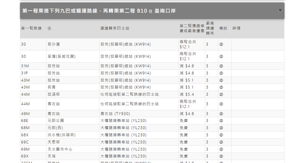Click route 31M in first column
Screen dimensions: 290x163
coord(25,66)
